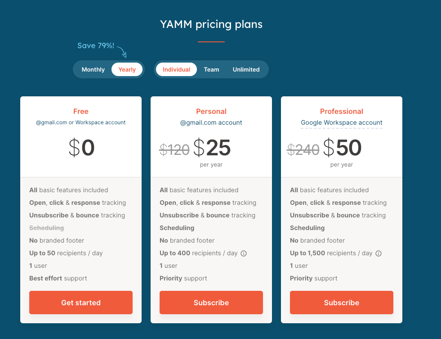This screenshot has height=339, width=441.
Task: Click the YAMM pricing plans heading
Action: [x=211, y=24]
